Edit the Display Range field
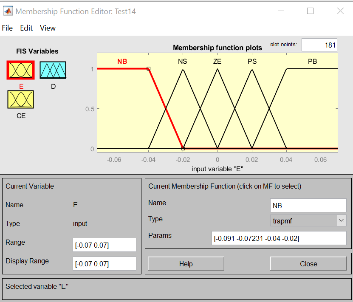The height and width of the screenshot is (302, 353). tap(104, 263)
